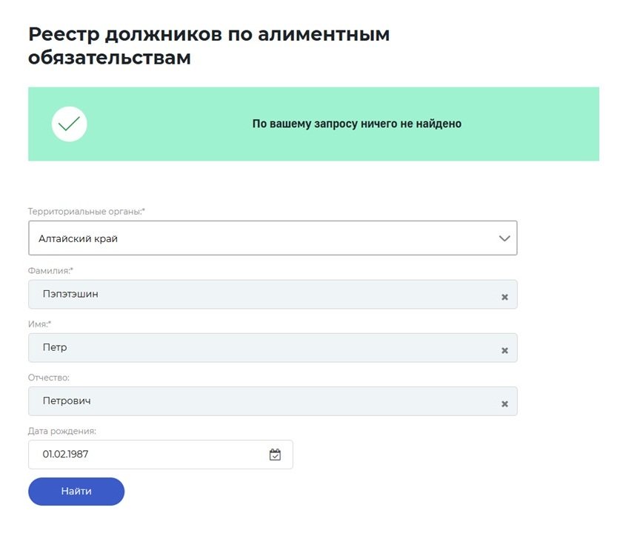623x533 pixels.
Task: Select the calendar icon next to 01.02.1987
Action: pyautogui.click(x=275, y=454)
